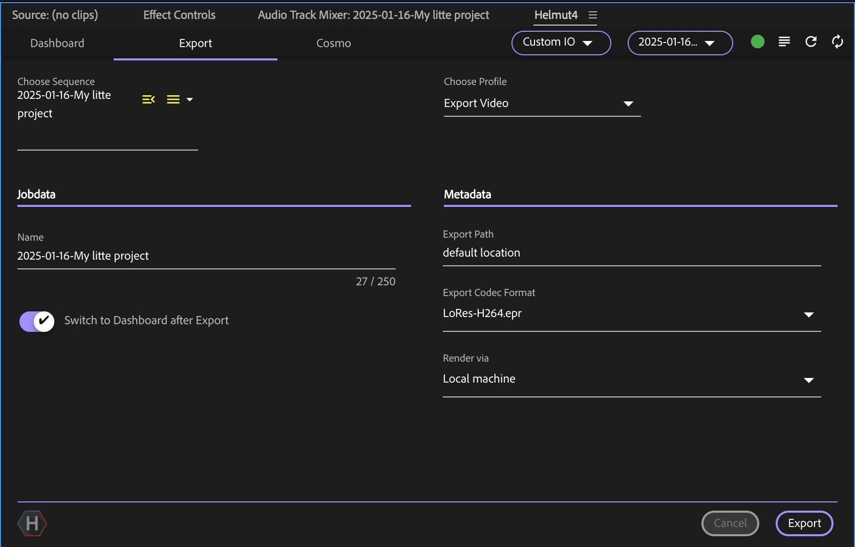Open the Effect Controls panel tab
Screen dimensions: 855x547
tap(179, 15)
